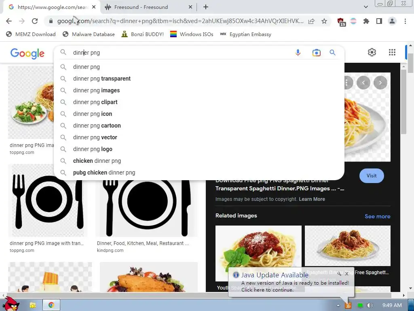Image resolution: width=414 pixels, height=311 pixels.
Task: Choose the "dinner png logo" suggestion
Action: tap(199, 149)
